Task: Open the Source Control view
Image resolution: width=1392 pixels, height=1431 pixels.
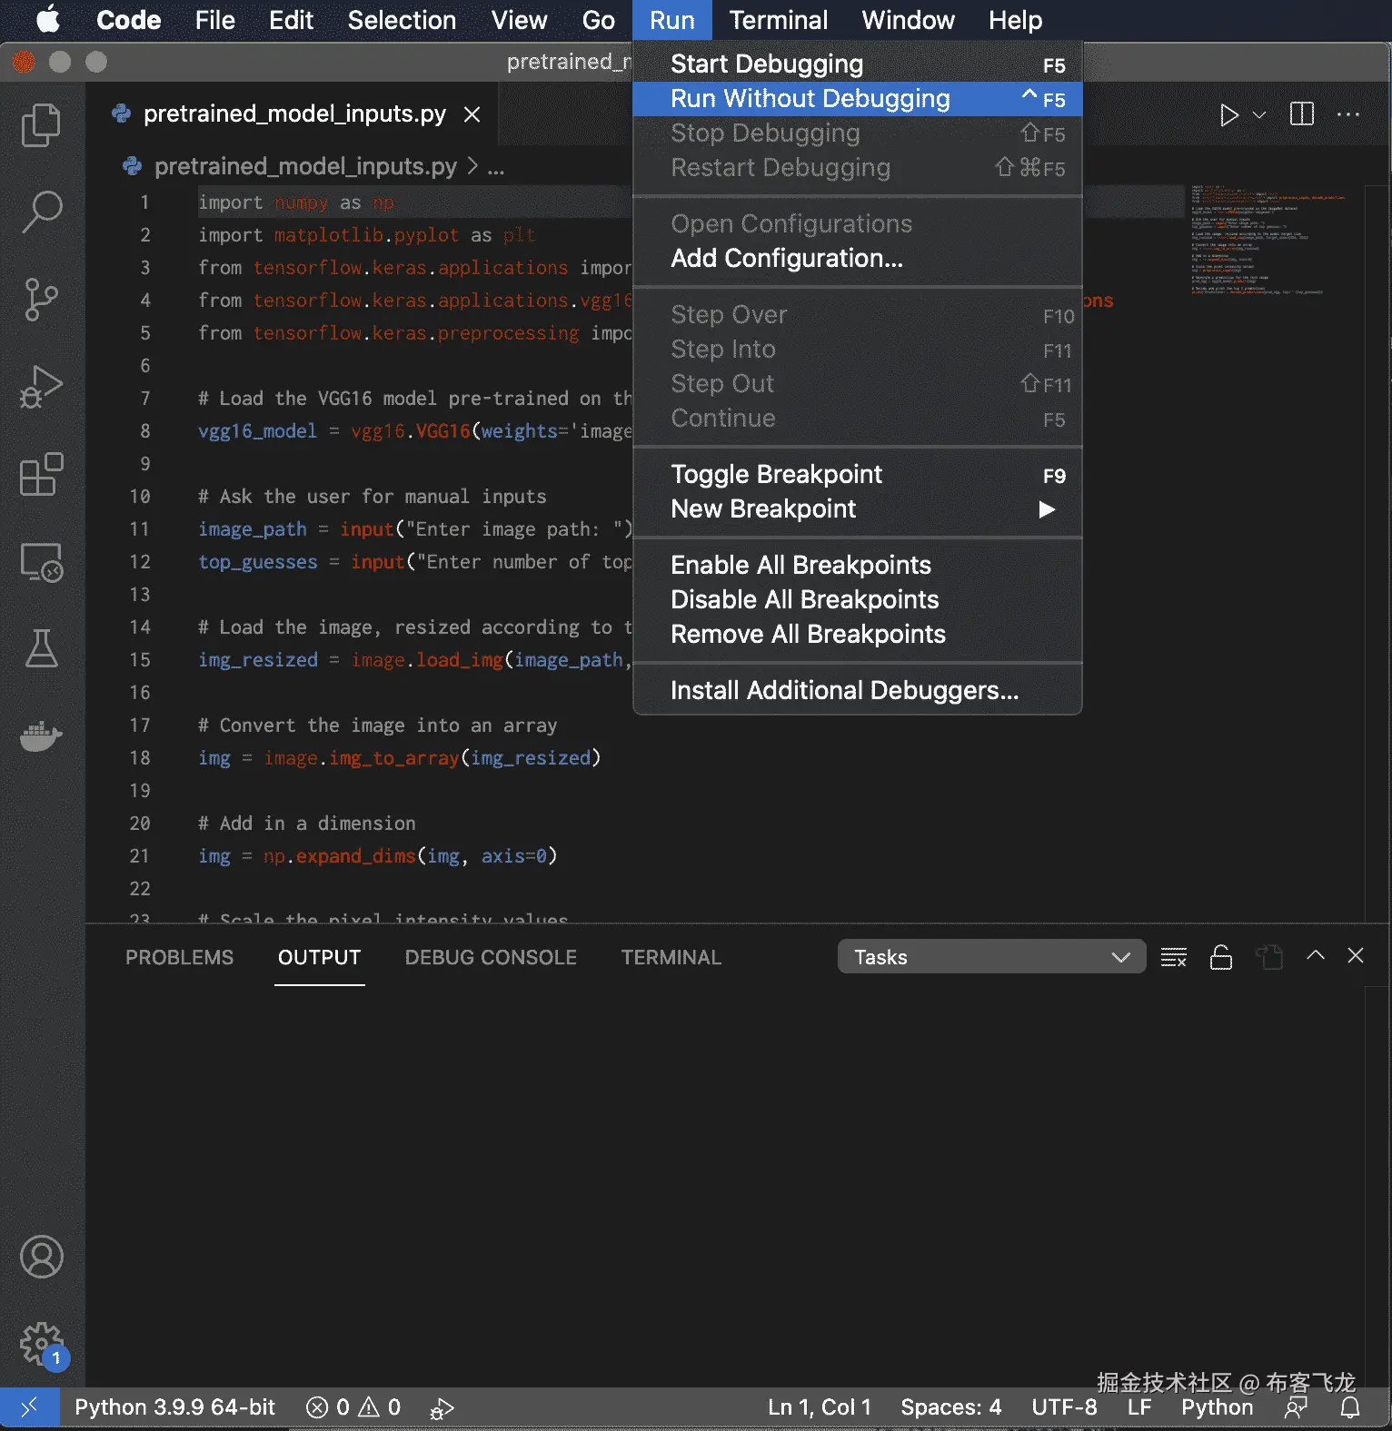Action: point(41,300)
